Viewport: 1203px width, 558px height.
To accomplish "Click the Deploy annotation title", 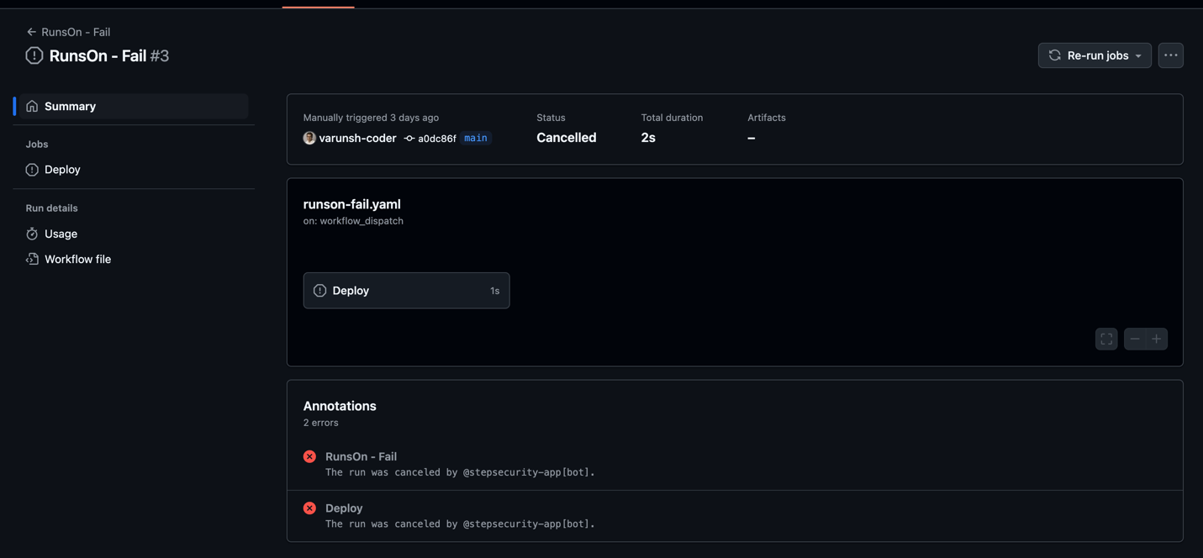I will (x=344, y=508).
